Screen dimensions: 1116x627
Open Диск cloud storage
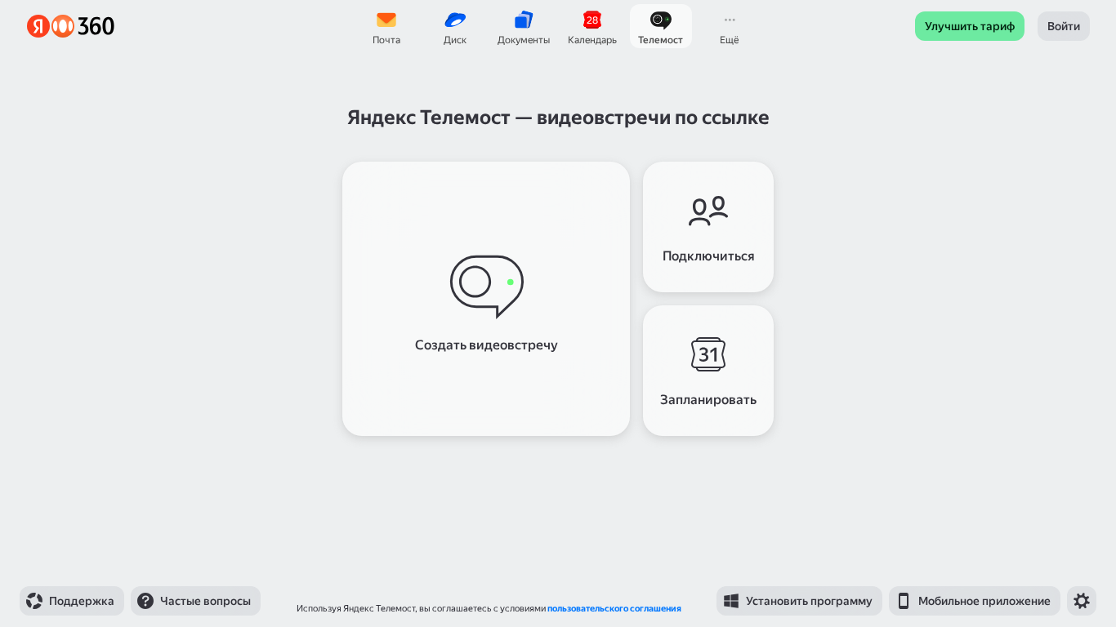[455, 27]
